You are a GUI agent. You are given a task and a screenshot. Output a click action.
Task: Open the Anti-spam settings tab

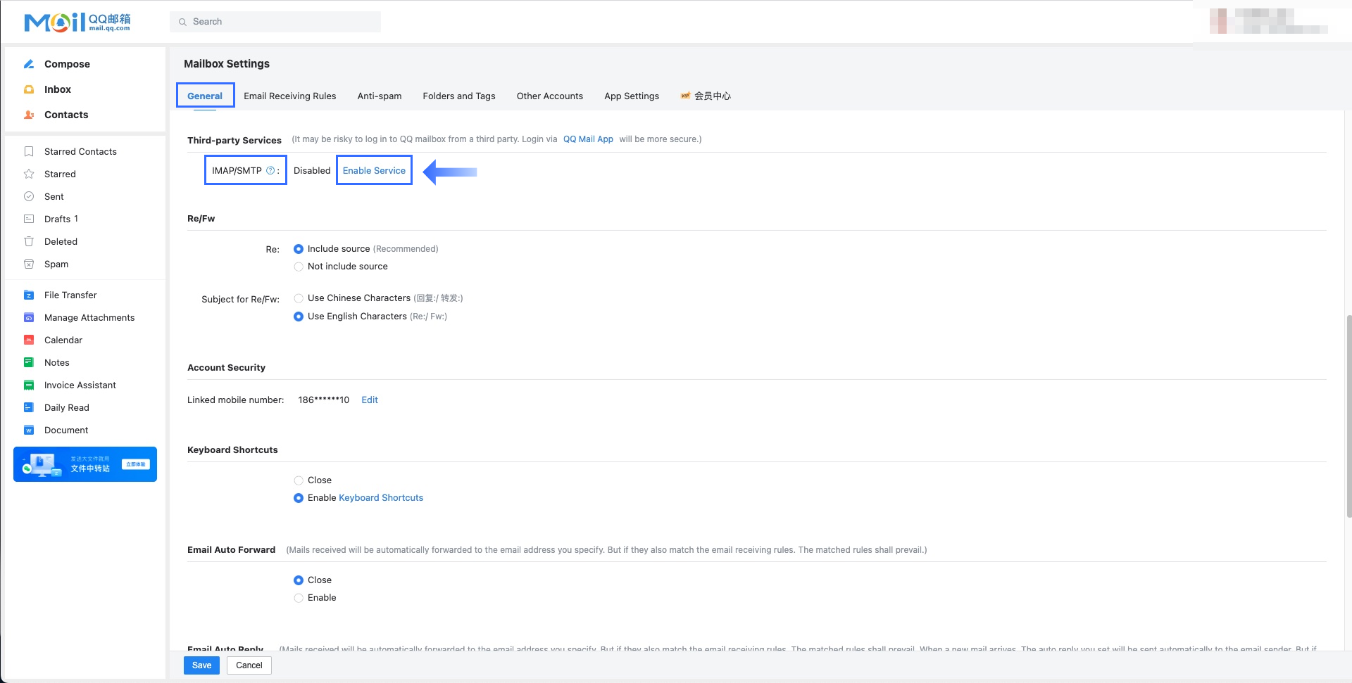pyautogui.click(x=379, y=96)
